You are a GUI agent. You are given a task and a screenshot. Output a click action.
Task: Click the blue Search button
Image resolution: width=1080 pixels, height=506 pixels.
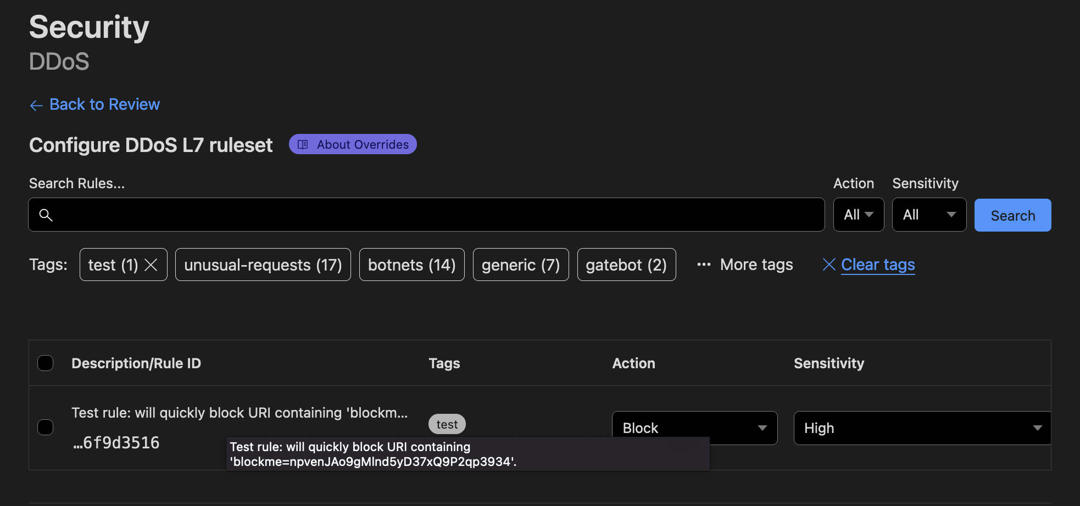click(x=1013, y=215)
